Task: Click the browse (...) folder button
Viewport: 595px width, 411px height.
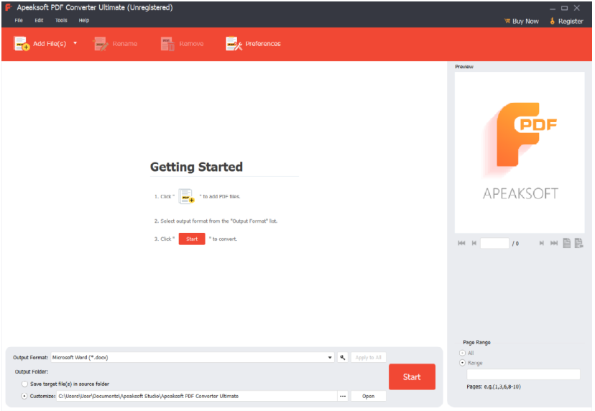Action: [x=343, y=396]
